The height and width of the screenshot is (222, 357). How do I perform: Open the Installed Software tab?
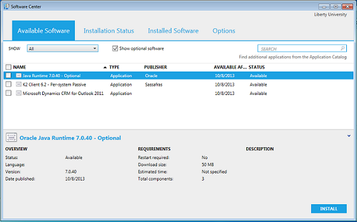(x=173, y=31)
